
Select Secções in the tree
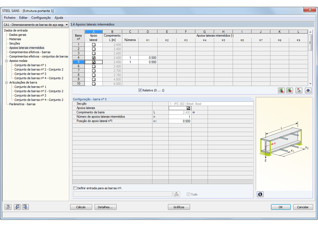[15, 43]
